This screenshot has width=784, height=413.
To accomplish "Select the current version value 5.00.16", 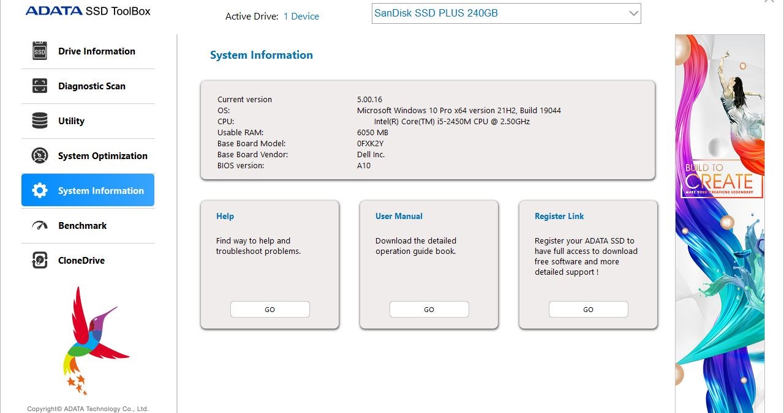I will pyautogui.click(x=370, y=100).
